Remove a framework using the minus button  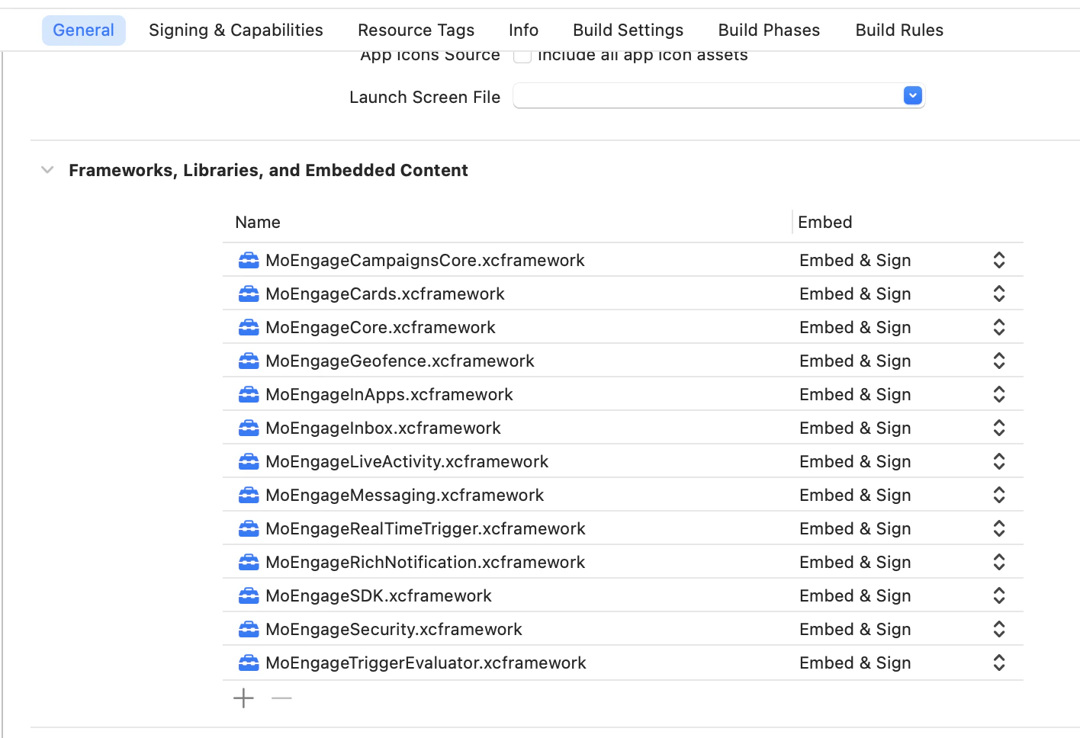tap(281, 698)
